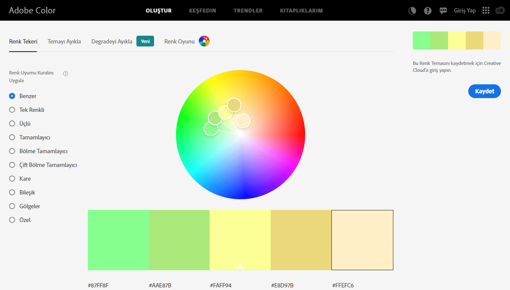Enable the Kare color rule
This screenshot has width=510, height=290.
point(12,179)
